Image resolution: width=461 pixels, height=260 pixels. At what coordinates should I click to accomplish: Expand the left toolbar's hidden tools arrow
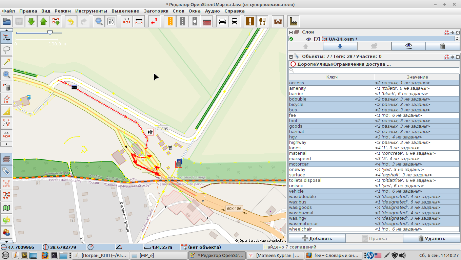tap(6, 144)
